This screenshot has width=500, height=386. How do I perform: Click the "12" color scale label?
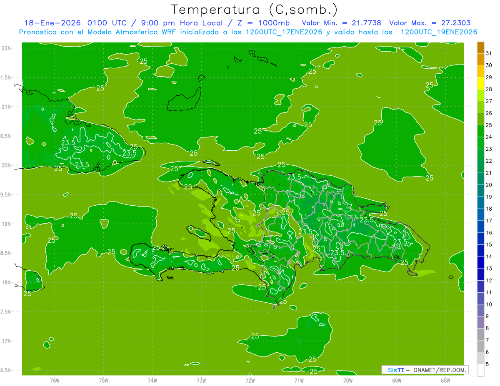489,281
